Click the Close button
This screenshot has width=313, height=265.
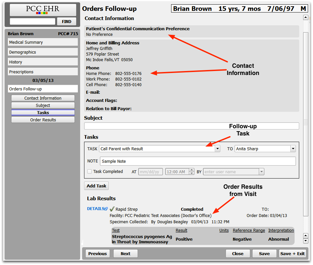click(x=238, y=253)
